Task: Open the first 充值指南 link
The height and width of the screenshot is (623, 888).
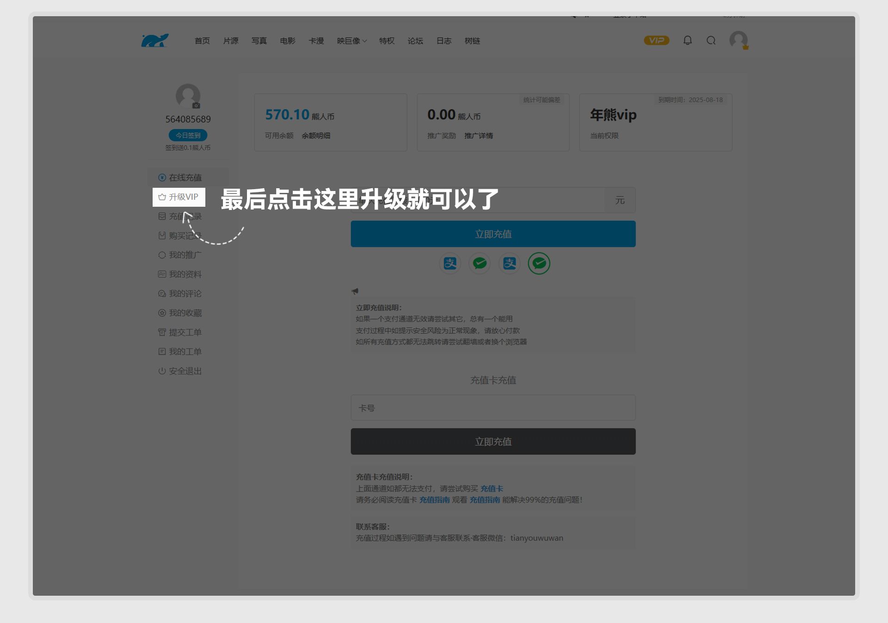Action: click(434, 500)
